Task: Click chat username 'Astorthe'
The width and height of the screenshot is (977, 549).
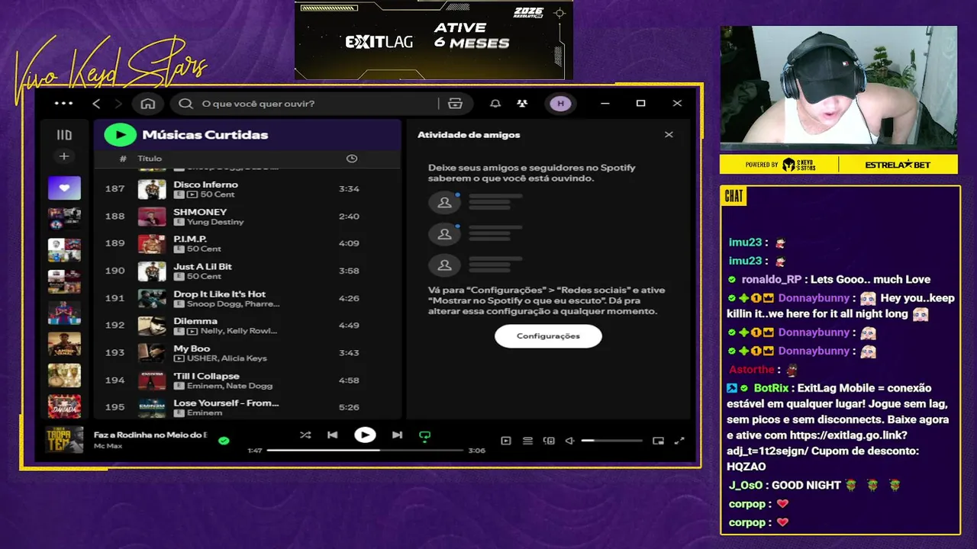Action: click(752, 370)
